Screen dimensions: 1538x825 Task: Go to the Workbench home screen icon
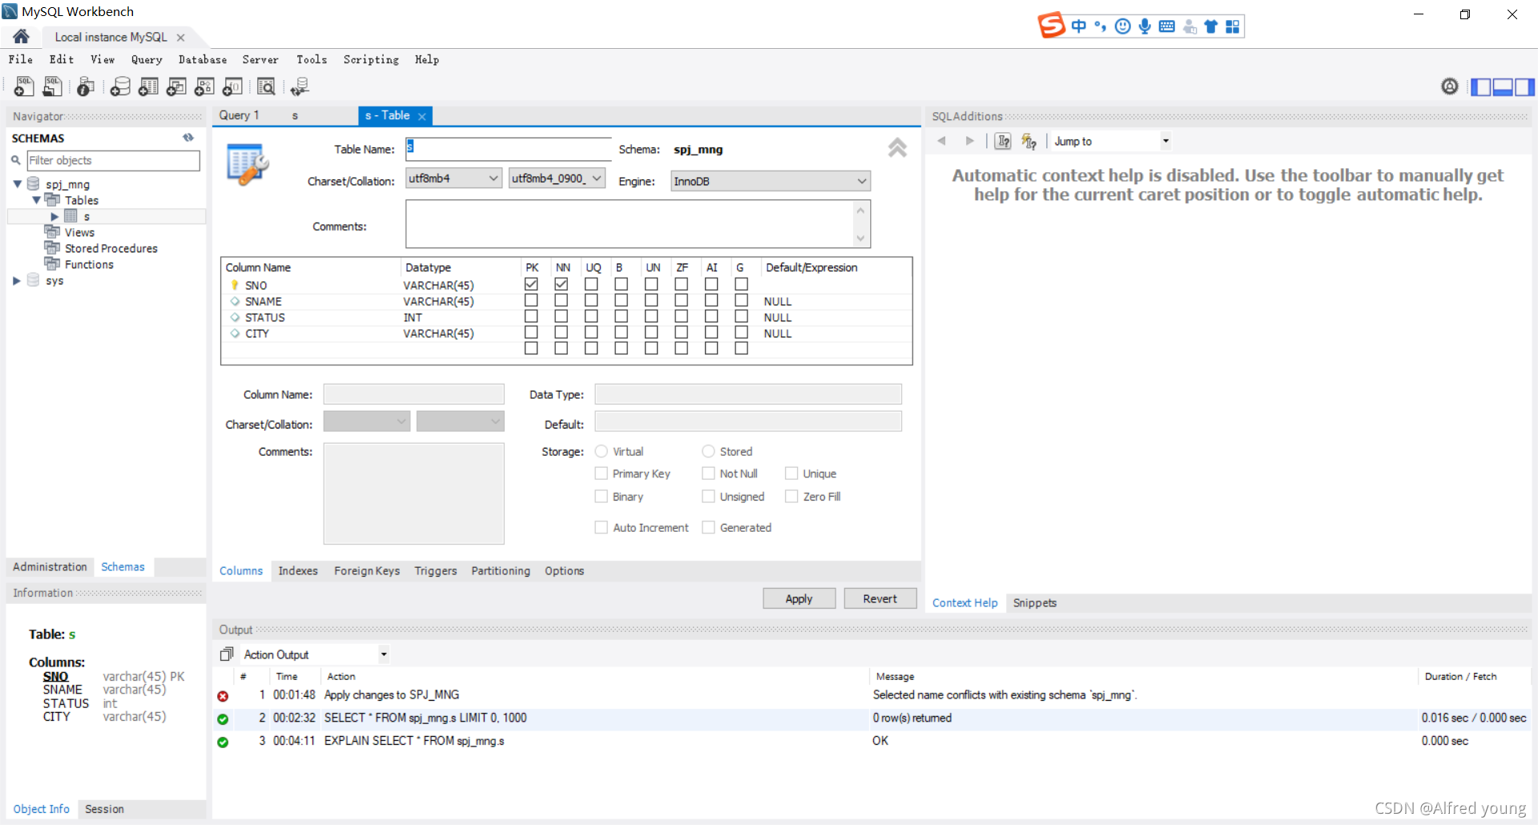tap(21, 37)
